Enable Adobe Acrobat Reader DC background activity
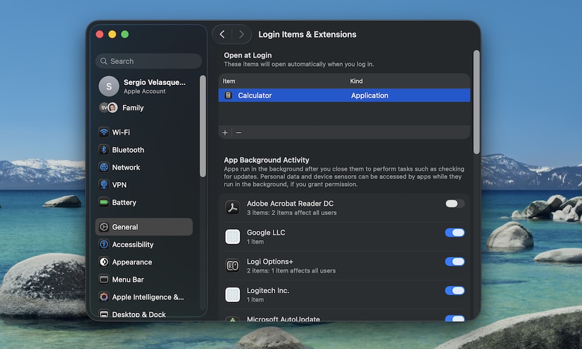The height and width of the screenshot is (349, 582). [x=455, y=204]
